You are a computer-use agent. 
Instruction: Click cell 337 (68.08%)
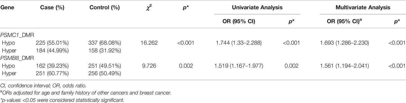pyautogui.click(x=106, y=44)
